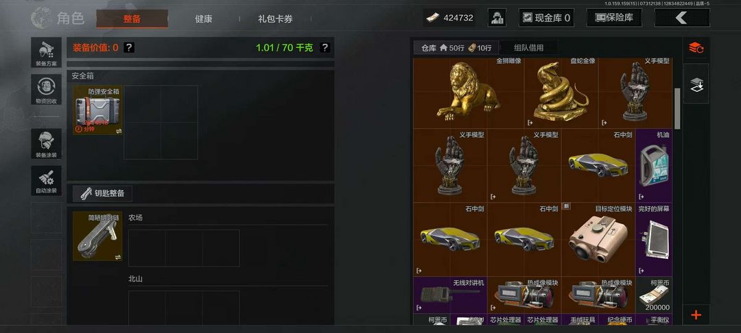Switch to the 健康 tab

click(x=204, y=19)
